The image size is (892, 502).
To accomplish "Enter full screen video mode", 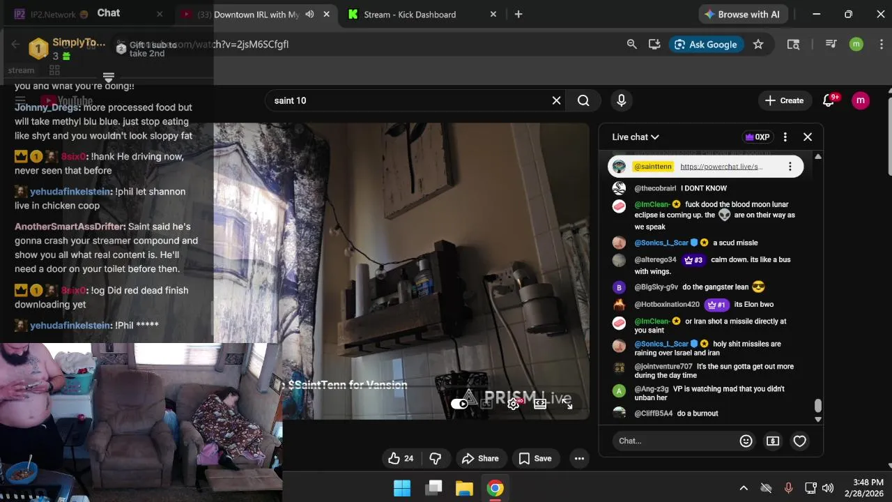I will coord(567,404).
